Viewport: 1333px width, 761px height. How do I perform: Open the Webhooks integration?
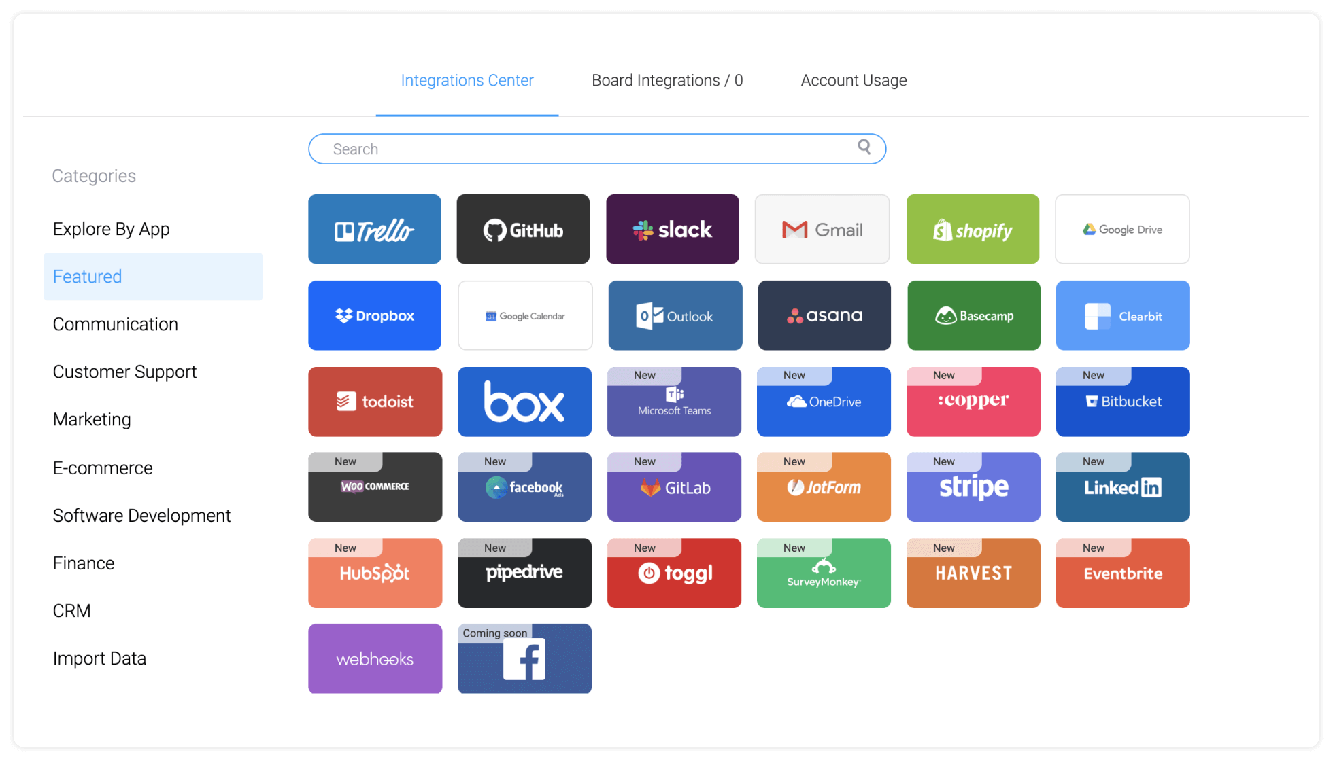pyautogui.click(x=373, y=657)
